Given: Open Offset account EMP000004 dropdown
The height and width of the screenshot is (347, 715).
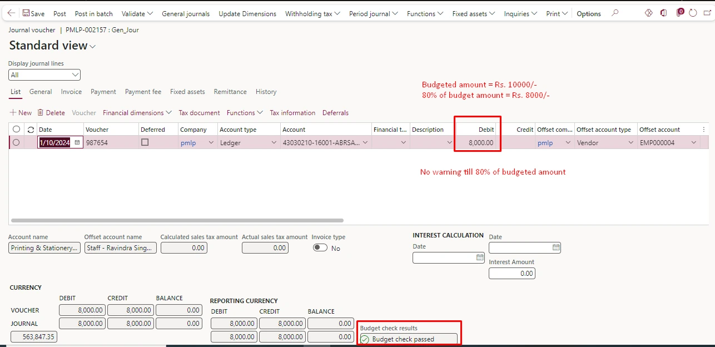Looking at the screenshot, I should point(694,143).
